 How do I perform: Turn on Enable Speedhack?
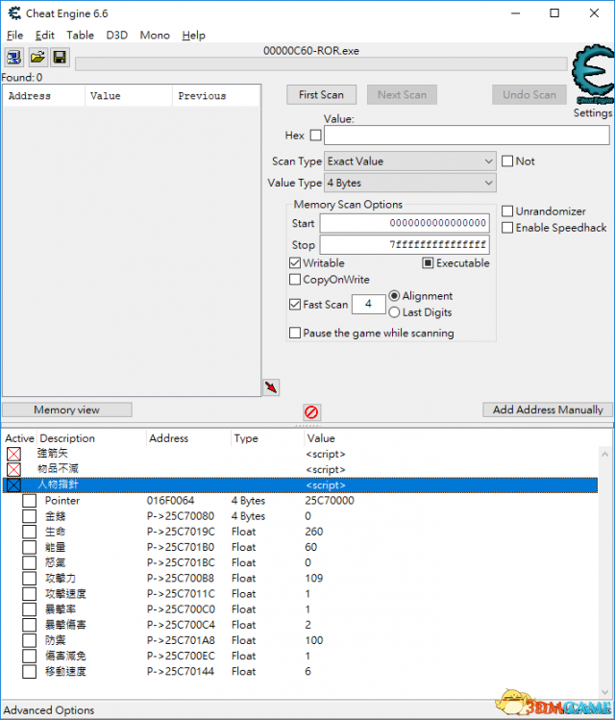click(x=507, y=228)
